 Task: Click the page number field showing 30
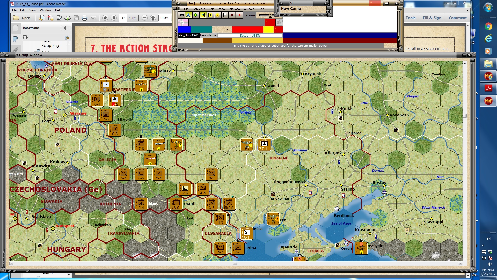[123, 18]
